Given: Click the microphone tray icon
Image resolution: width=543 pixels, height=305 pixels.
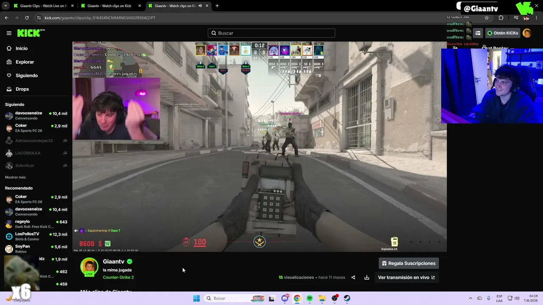Looking at the screenshot, I should point(489,298).
